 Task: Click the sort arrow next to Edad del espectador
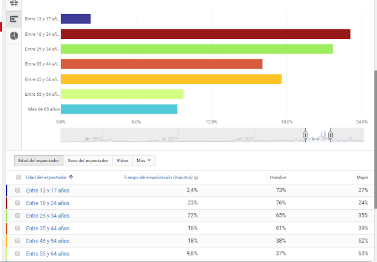[71, 177]
